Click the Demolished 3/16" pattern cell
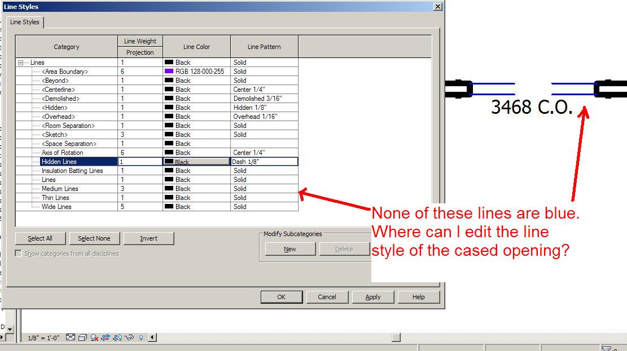The height and width of the screenshot is (351, 627). point(264,99)
